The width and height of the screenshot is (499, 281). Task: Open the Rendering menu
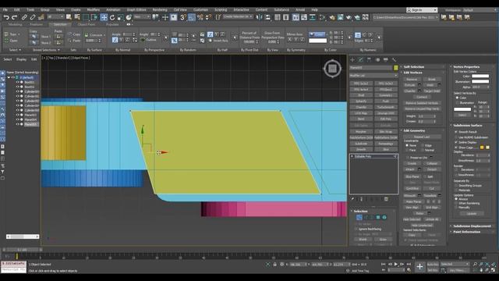159,10
